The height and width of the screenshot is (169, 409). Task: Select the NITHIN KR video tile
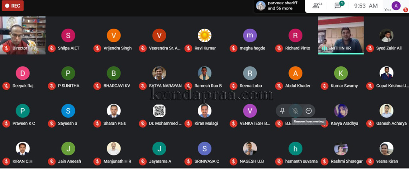coord(341,35)
